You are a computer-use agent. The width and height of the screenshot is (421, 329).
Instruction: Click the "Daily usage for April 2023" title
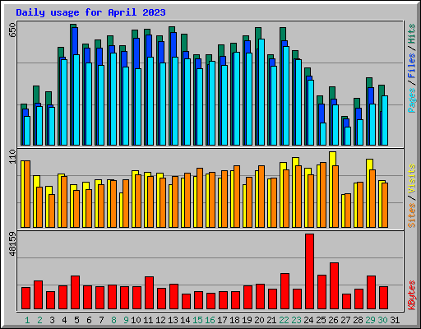pos(90,13)
